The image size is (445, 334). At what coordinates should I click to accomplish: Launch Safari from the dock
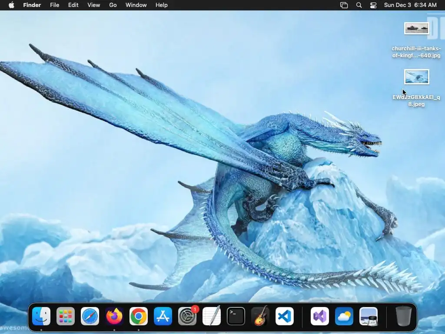tap(90, 316)
